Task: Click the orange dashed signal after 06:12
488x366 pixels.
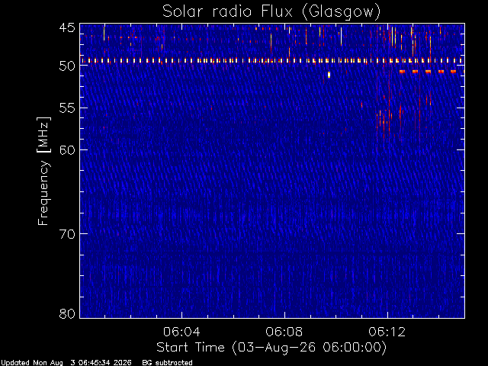Action: (432, 72)
